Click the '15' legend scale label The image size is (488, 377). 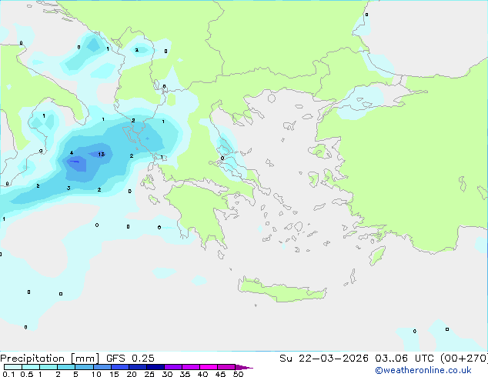click(114, 374)
